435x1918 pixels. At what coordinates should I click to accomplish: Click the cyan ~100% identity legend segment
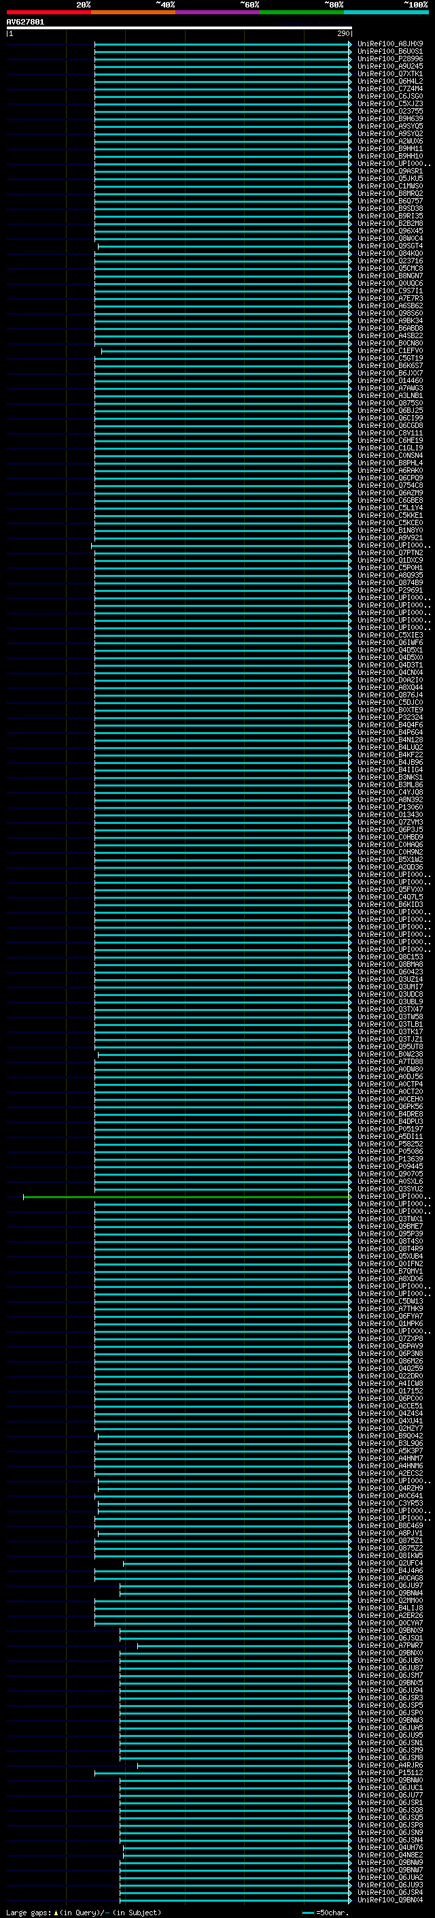(x=387, y=13)
